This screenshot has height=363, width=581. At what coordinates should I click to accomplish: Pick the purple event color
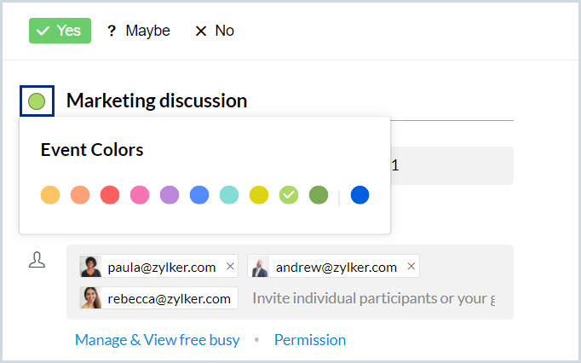pos(170,195)
